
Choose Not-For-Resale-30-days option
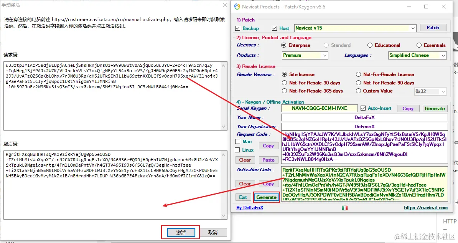tap(284, 83)
